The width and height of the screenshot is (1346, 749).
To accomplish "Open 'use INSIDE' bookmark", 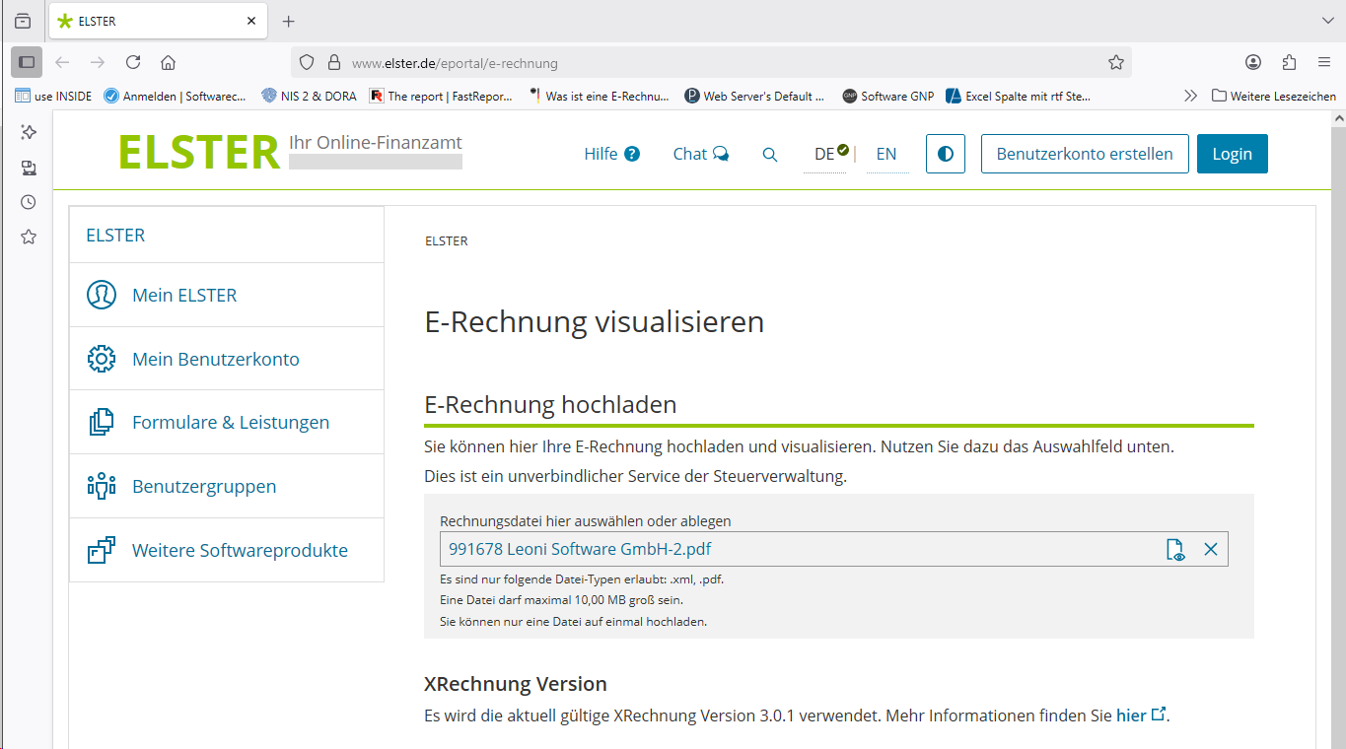I will [53, 96].
